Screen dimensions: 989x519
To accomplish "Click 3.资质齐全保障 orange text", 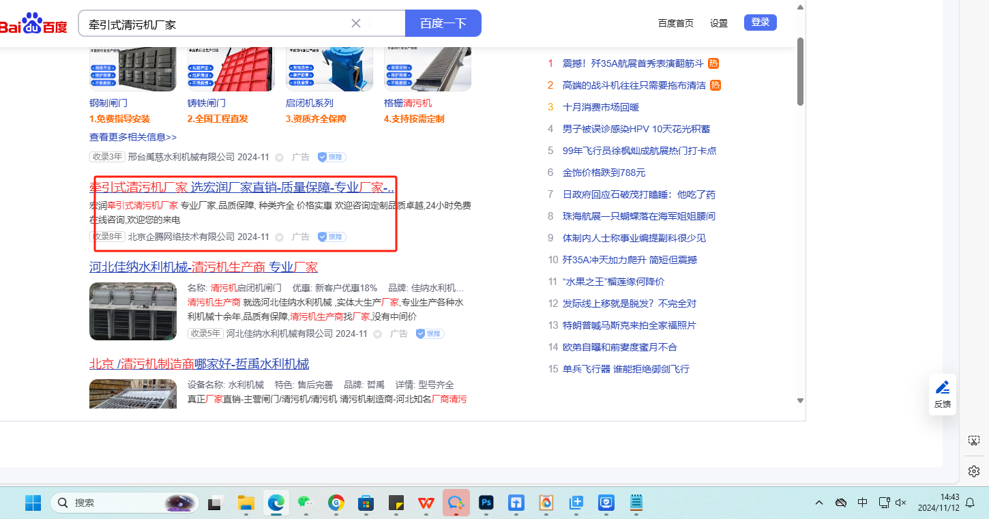I will pyautogui.click(x=316, y=119).
